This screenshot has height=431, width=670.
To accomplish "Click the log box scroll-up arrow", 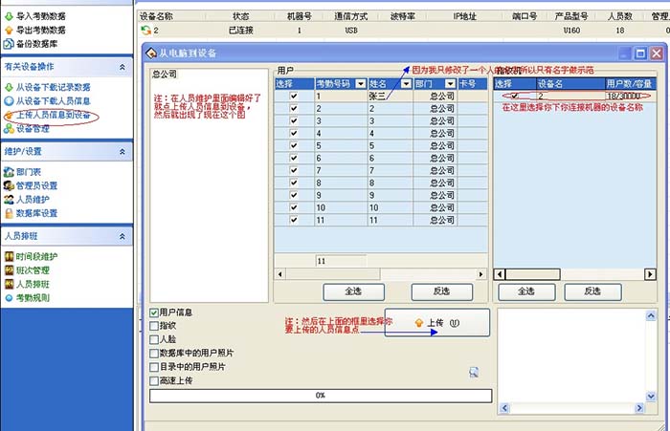I will (650, 315).
